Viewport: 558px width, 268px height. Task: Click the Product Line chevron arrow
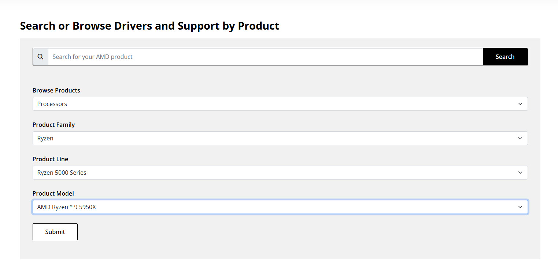(520, 173)
